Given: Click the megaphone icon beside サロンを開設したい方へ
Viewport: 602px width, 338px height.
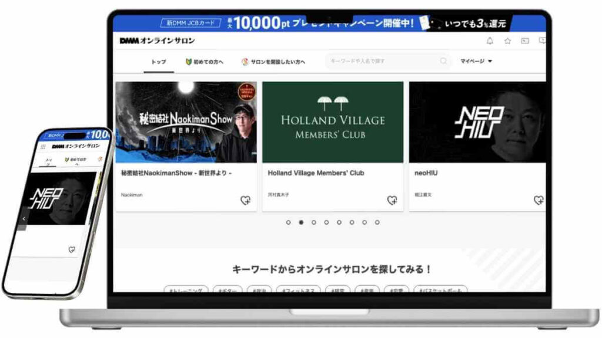Looking at the screenshot, I should (x=245, y=60).
